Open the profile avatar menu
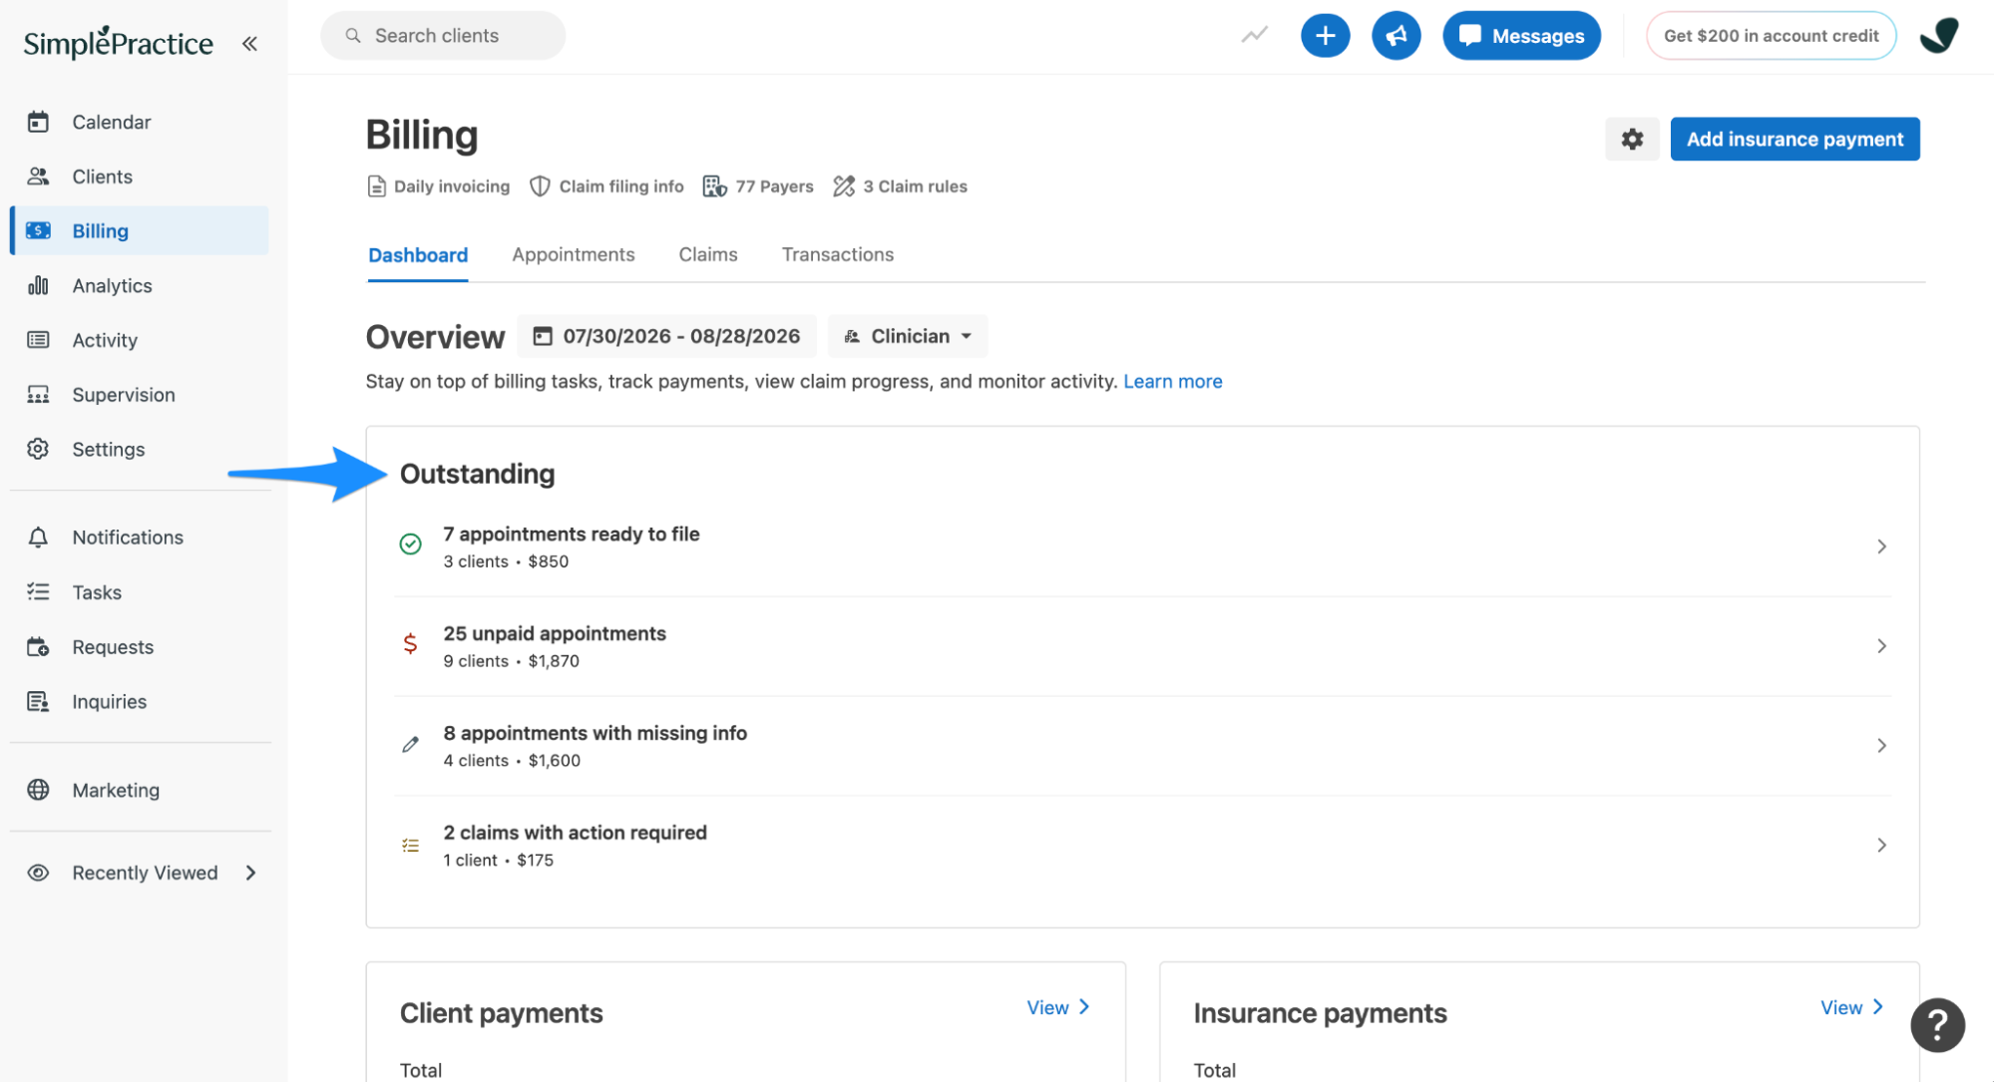 tap(1938, 36)
